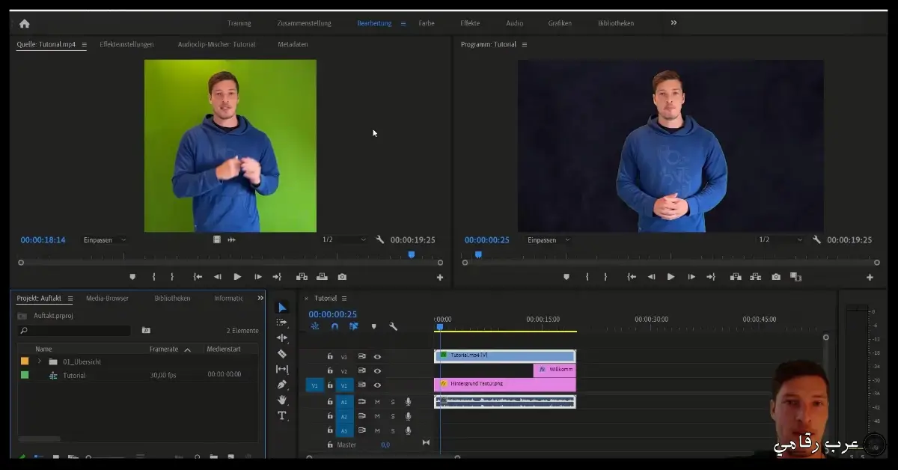Mute audio track A1

pyautogui.click(x=378, y=401)
